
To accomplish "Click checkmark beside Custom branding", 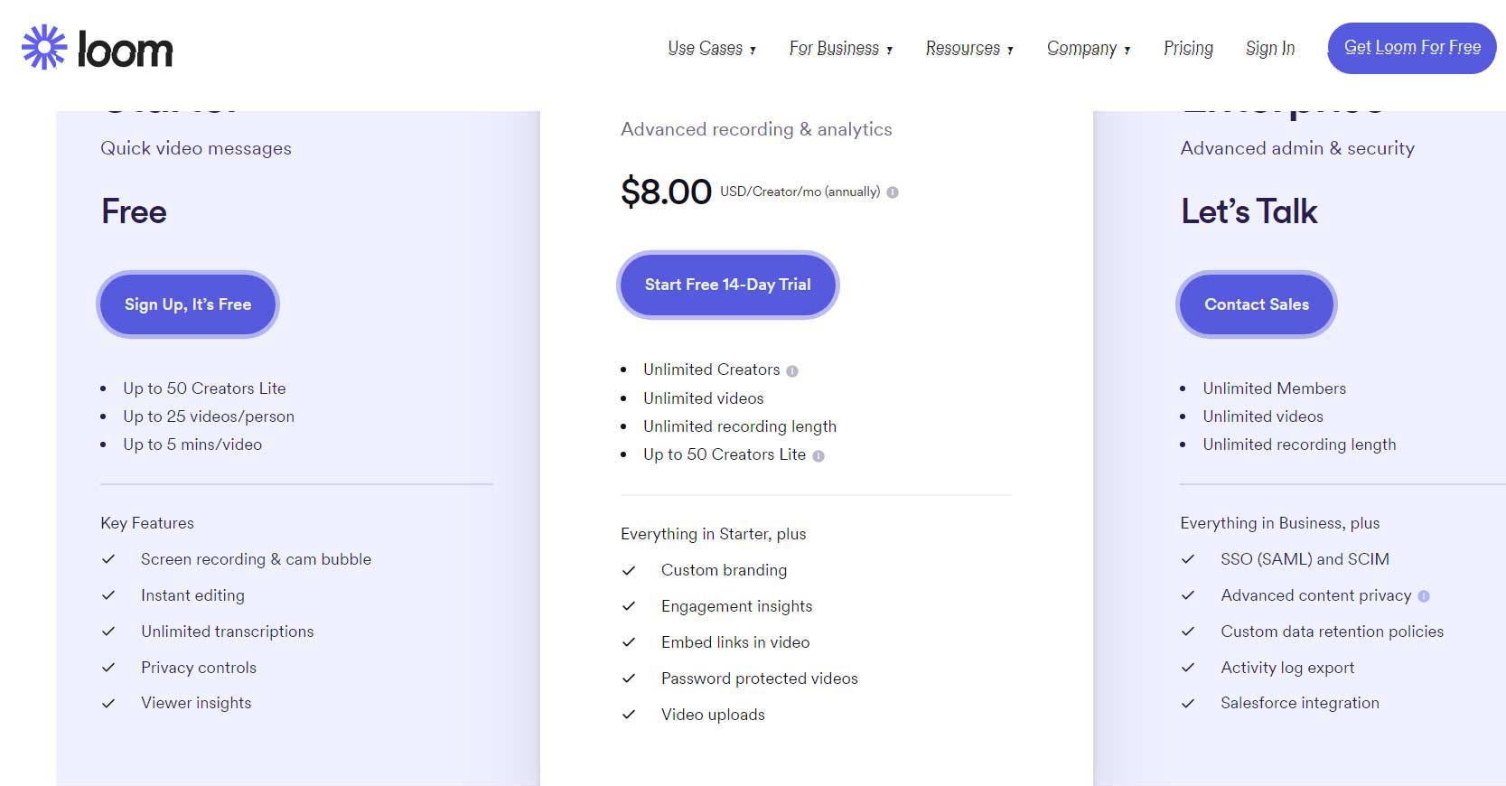I will [x=629, y=570].
